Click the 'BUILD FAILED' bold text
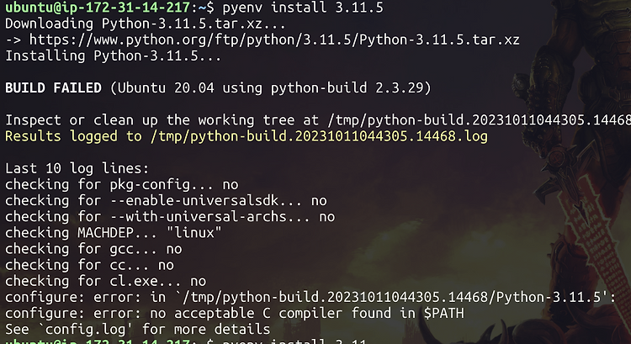The image size is (631, 344). pyautogui.click(x=53, y=88)
